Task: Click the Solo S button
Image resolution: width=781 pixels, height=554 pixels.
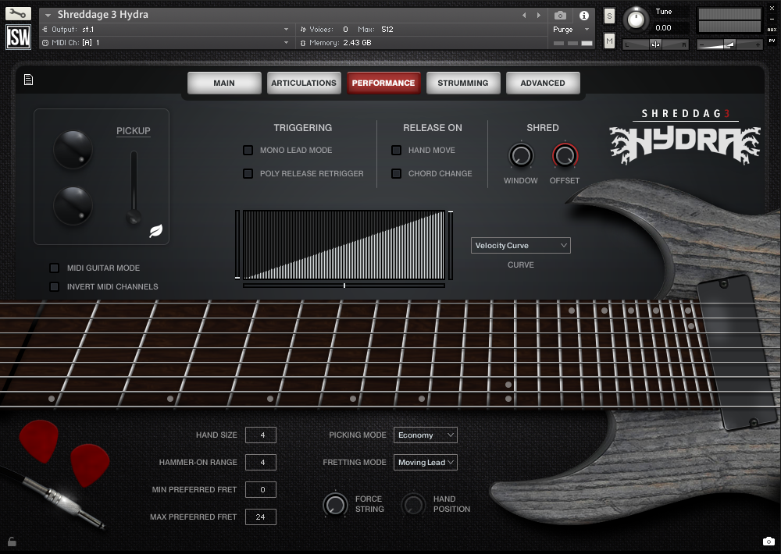Action: click(609, 16)
